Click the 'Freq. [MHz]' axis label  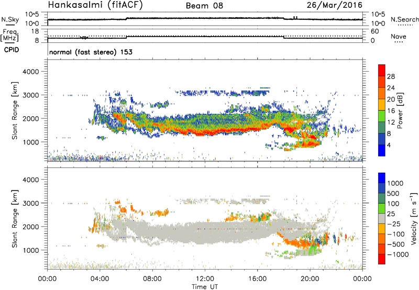(9, 36)
